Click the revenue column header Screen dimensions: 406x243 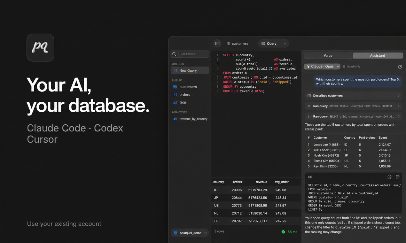(261, 182)
